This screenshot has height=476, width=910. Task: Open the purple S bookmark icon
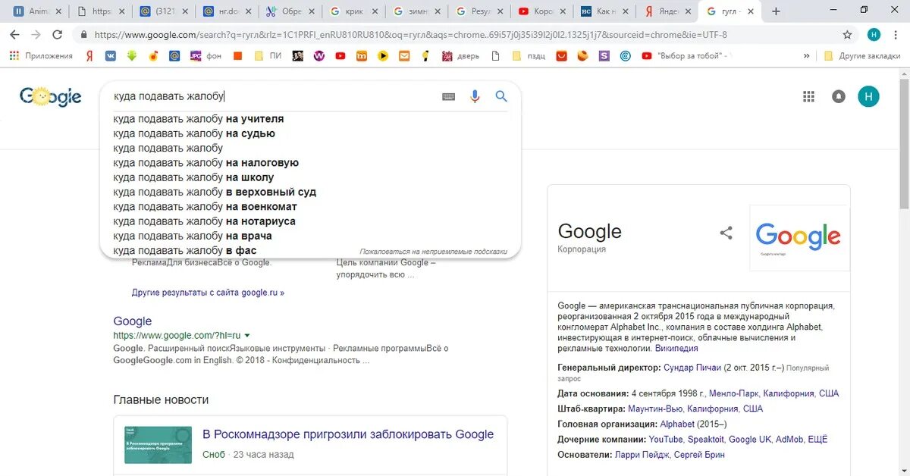click(604, 55)
